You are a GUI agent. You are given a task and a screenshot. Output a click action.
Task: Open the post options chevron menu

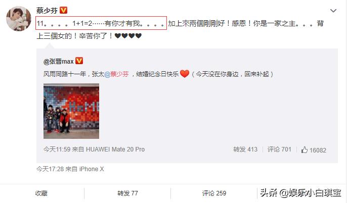(x=333, y=11)
